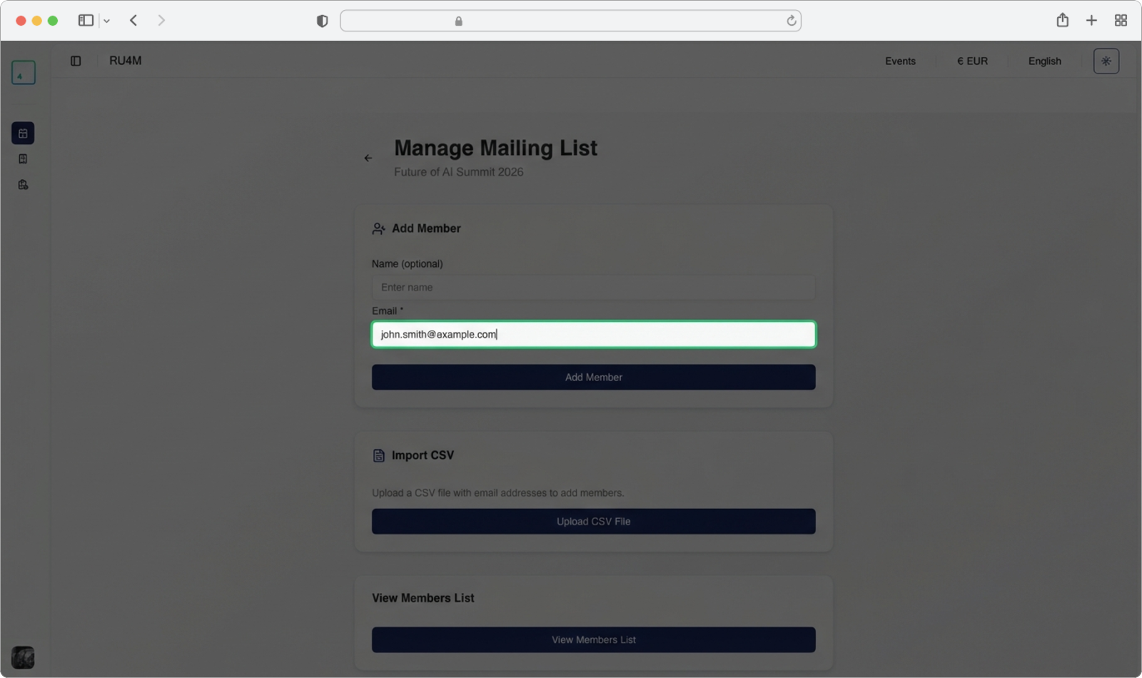Click the Safari reload page icon
1142x678 pixels.
tap(791, 21)
